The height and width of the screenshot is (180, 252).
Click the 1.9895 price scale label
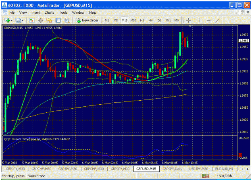(x=244, y=83)
